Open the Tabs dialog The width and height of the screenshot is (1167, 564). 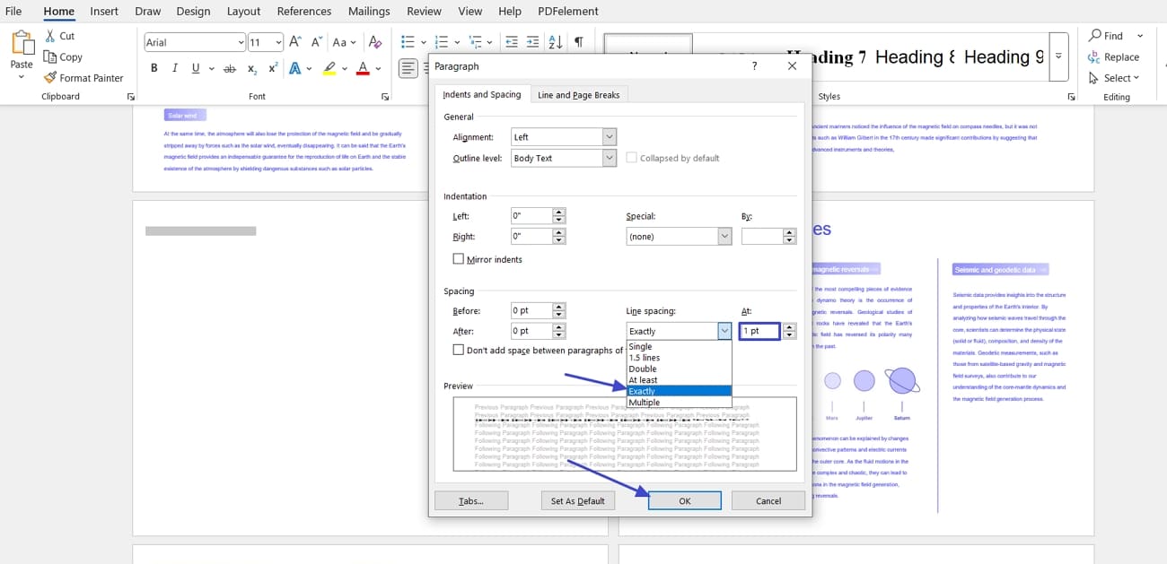pyautogui.click(x=471, y=500)
